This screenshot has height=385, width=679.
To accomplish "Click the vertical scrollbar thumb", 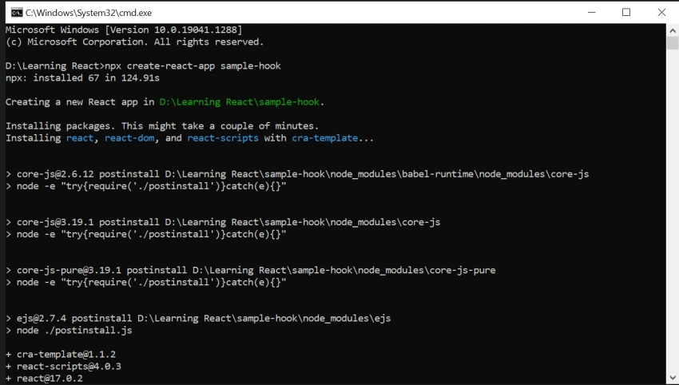I will (x=673, y=43).
